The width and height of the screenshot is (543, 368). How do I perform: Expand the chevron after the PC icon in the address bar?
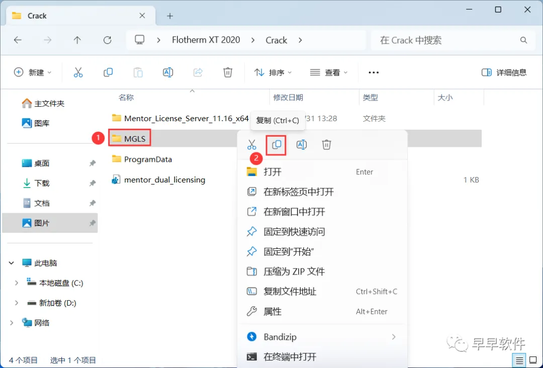tap(158, 40)
